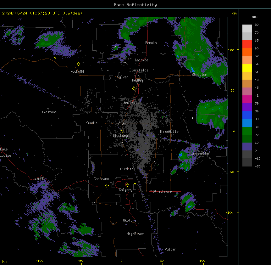
Task: Click the HighRiver town label
Action: tap(135, 234)
